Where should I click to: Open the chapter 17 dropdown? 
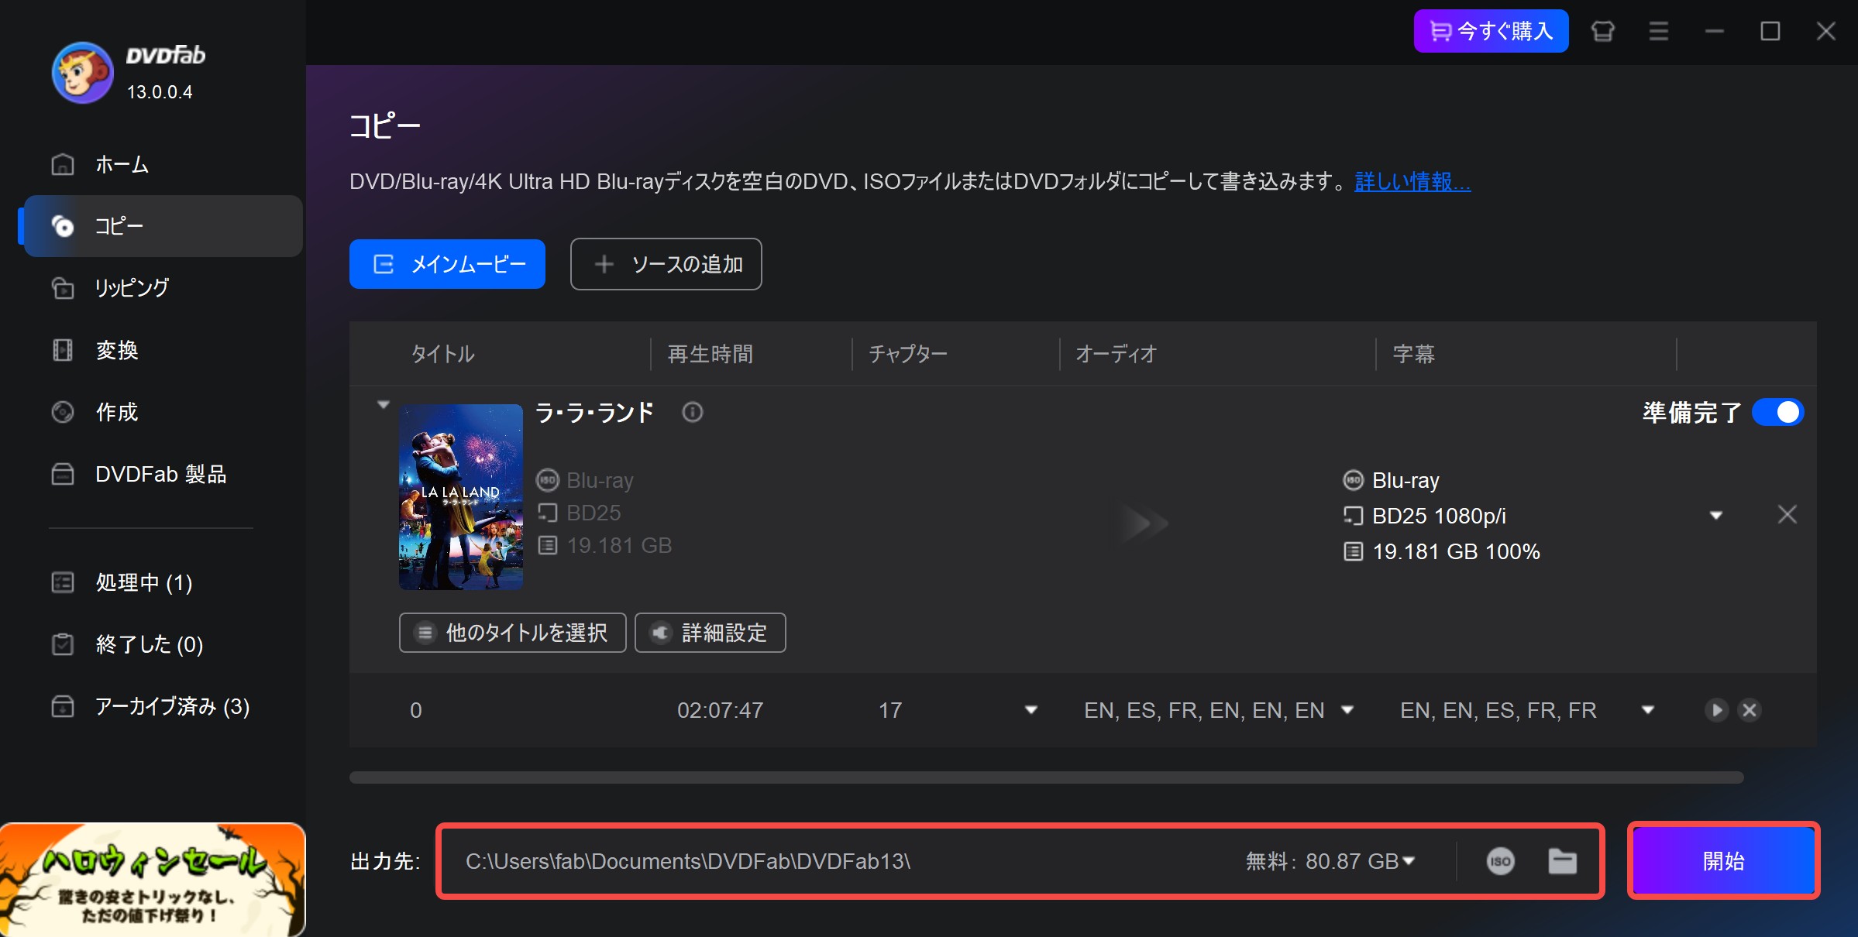1031,710
